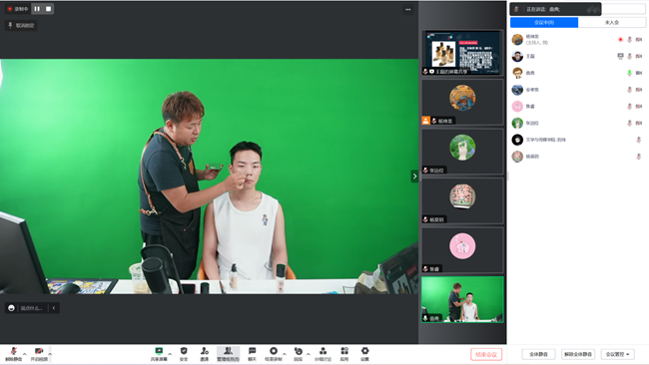The image size is (649, 365).
Task: Open the settings gear in toolbar
Action: pos(364,354)
